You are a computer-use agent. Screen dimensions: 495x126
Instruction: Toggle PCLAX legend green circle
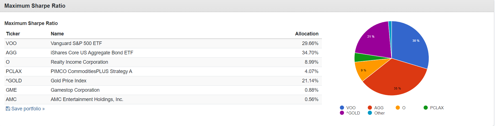(x=426, y=108)
